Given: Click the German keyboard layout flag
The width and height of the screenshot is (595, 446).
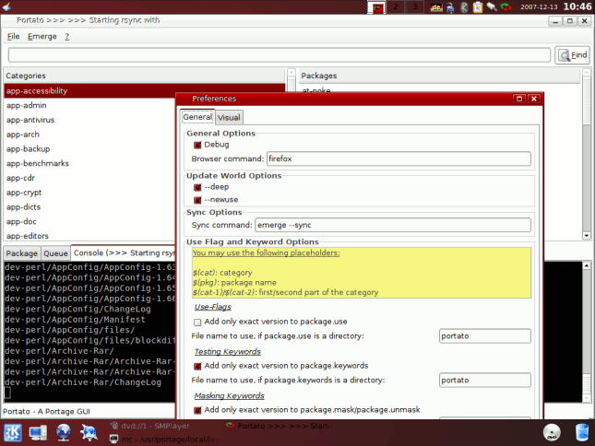Looking at the screenshot, I should [436, 7].
